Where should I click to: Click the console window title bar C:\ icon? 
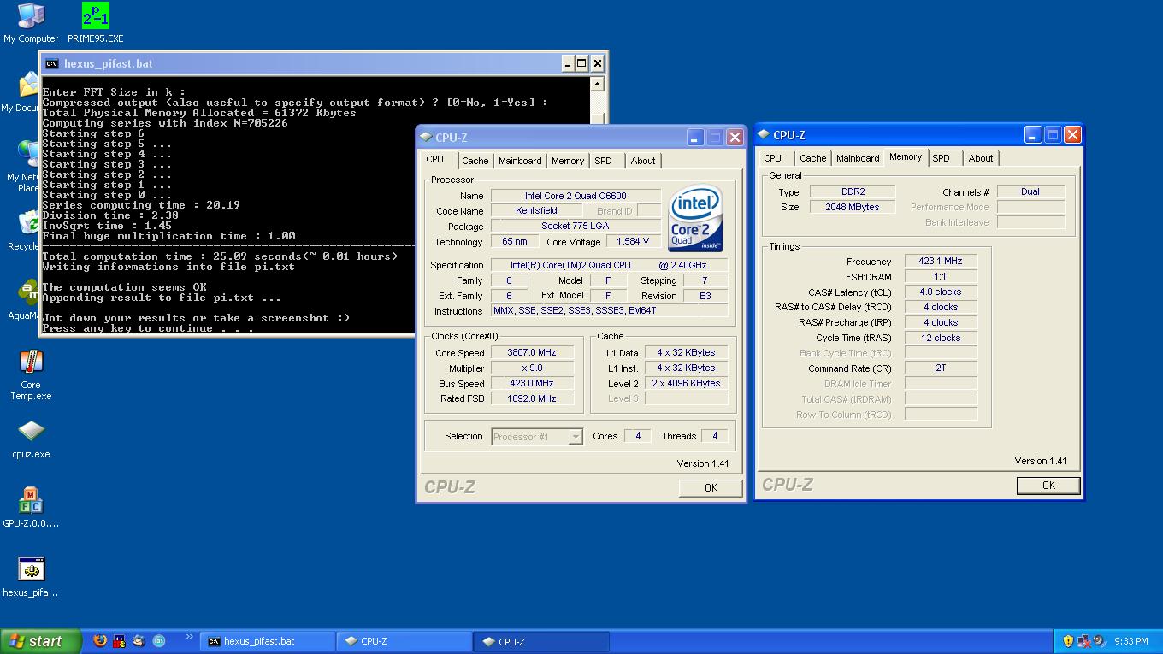[52, 63]
